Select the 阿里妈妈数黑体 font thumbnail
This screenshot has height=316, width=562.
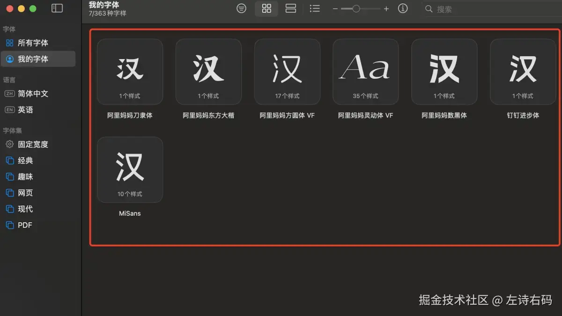tap(444, 72)
